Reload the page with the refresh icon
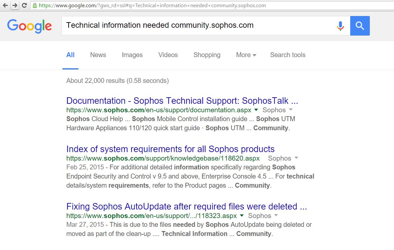The width and height of the screenshot is (394, 250). pos(25,5)
